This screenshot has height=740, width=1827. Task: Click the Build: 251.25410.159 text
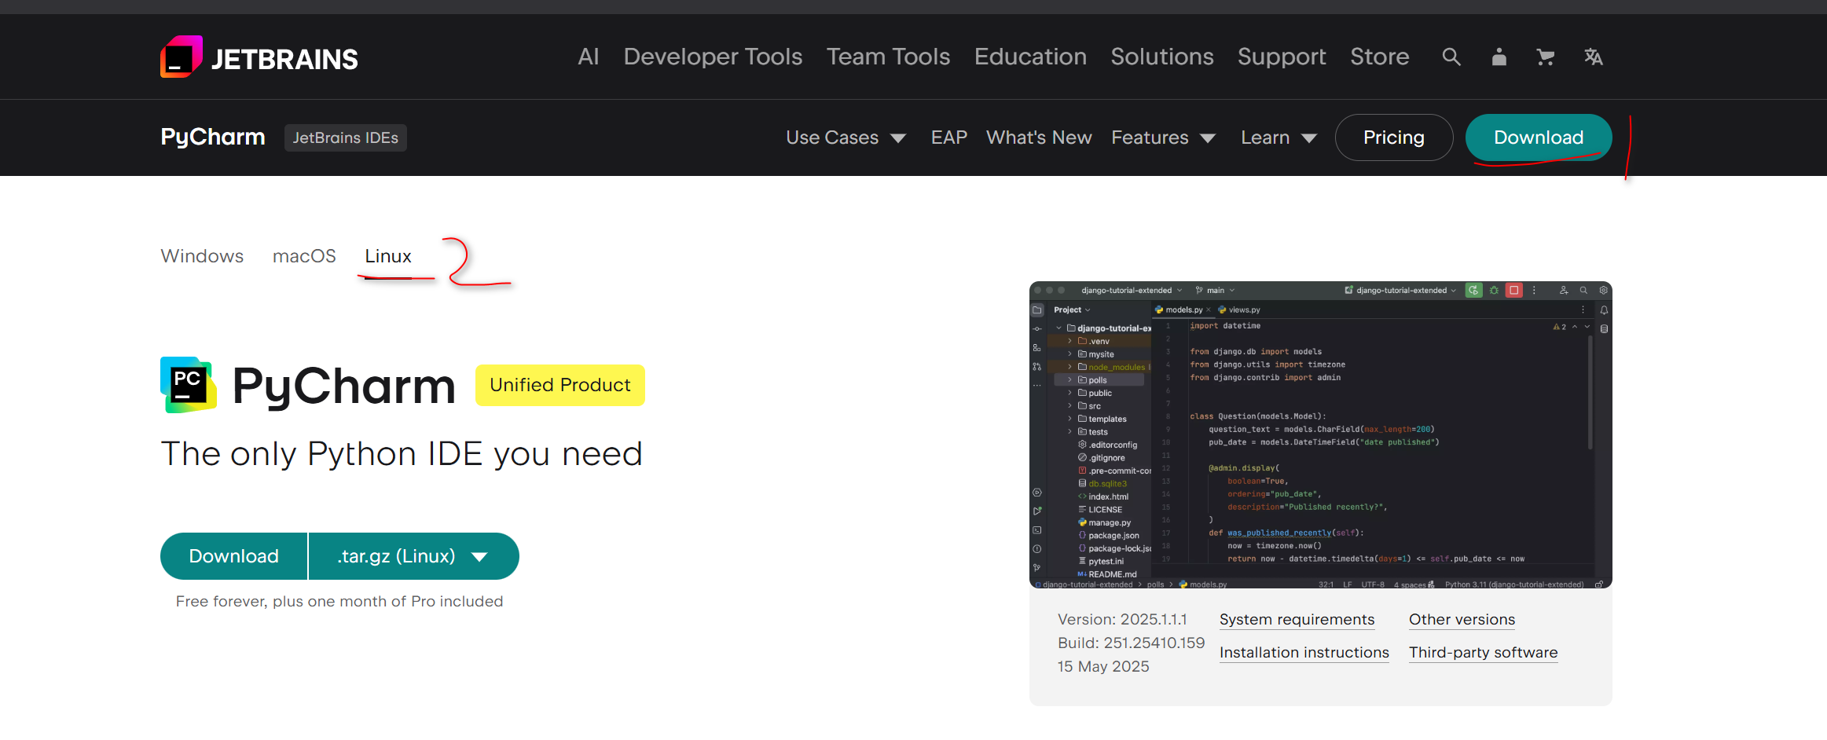(1131, 643)
